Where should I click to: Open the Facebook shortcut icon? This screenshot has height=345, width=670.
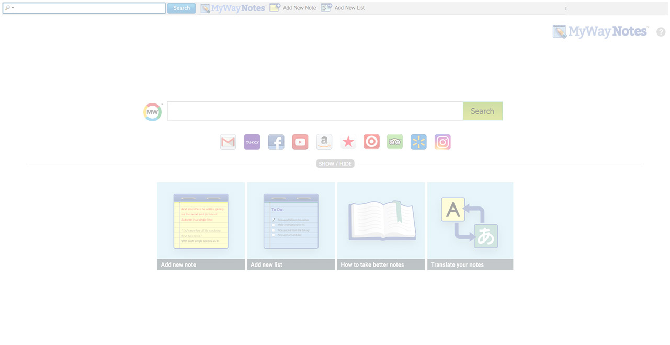tap(276, 142)
